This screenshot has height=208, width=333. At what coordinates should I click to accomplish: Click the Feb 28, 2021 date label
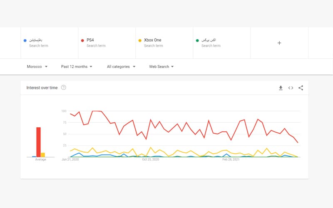(231, 159)
